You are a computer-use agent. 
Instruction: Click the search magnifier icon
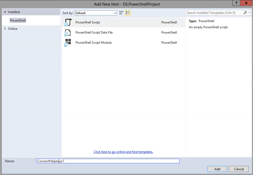pos(245,13)
